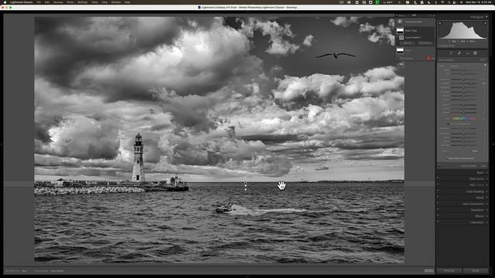495x278 pixels.
Task: Click the Contrast slider handle
Action: point(471,83)
